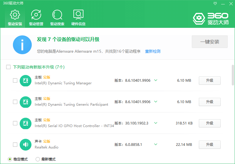Expand version dropdown for Generic Participant driver
235x164 pixels.
coord(156,102)
